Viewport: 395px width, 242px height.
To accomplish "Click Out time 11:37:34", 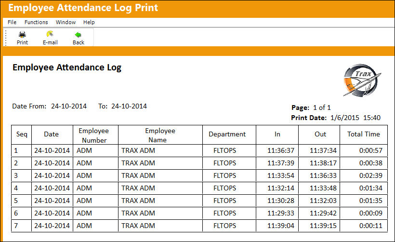I will [323, 150].
